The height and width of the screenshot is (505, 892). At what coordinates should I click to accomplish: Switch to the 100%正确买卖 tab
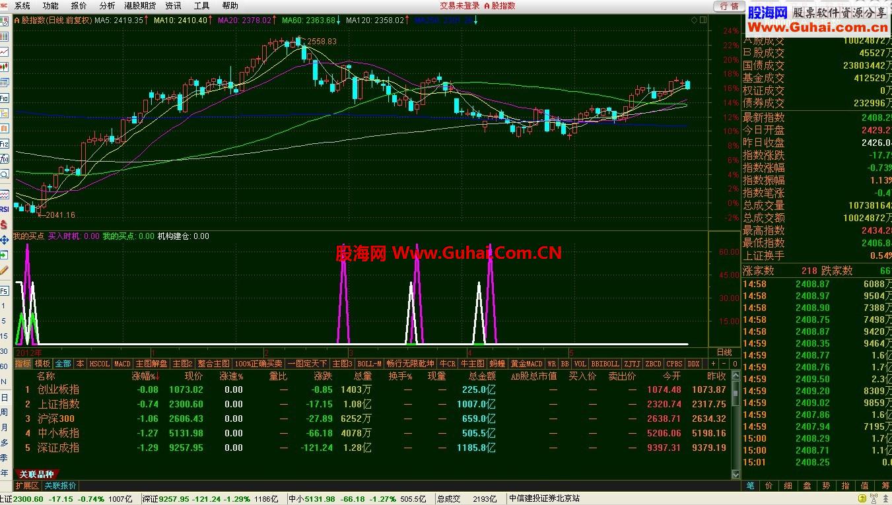click(x=258, y=364)
